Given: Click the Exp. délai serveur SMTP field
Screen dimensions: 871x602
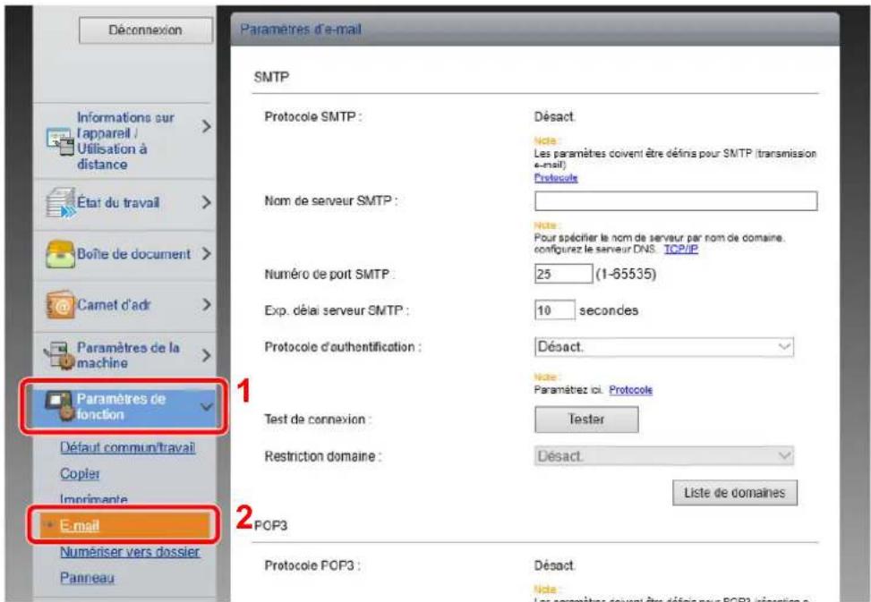Looking at the screenshot, I should tap(554, 310).
